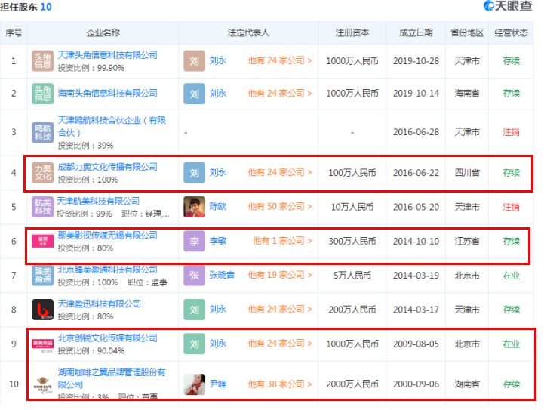Open 北京创锐文化传媒有限公司 company link
544x410 pixels.
click(x=108, y=338)
